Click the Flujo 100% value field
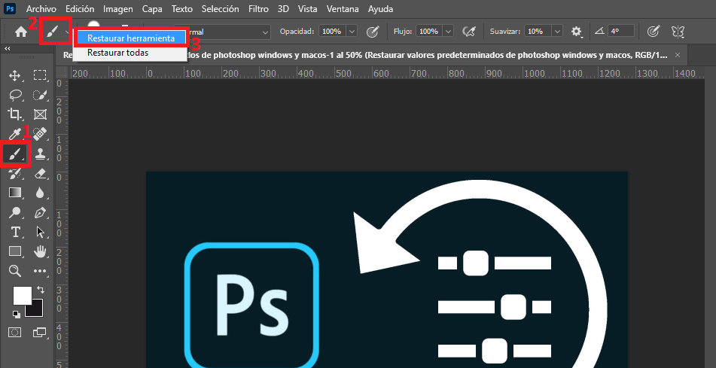Image resolution: width=716 pixels, height=368 pixels. coord(429,32)
